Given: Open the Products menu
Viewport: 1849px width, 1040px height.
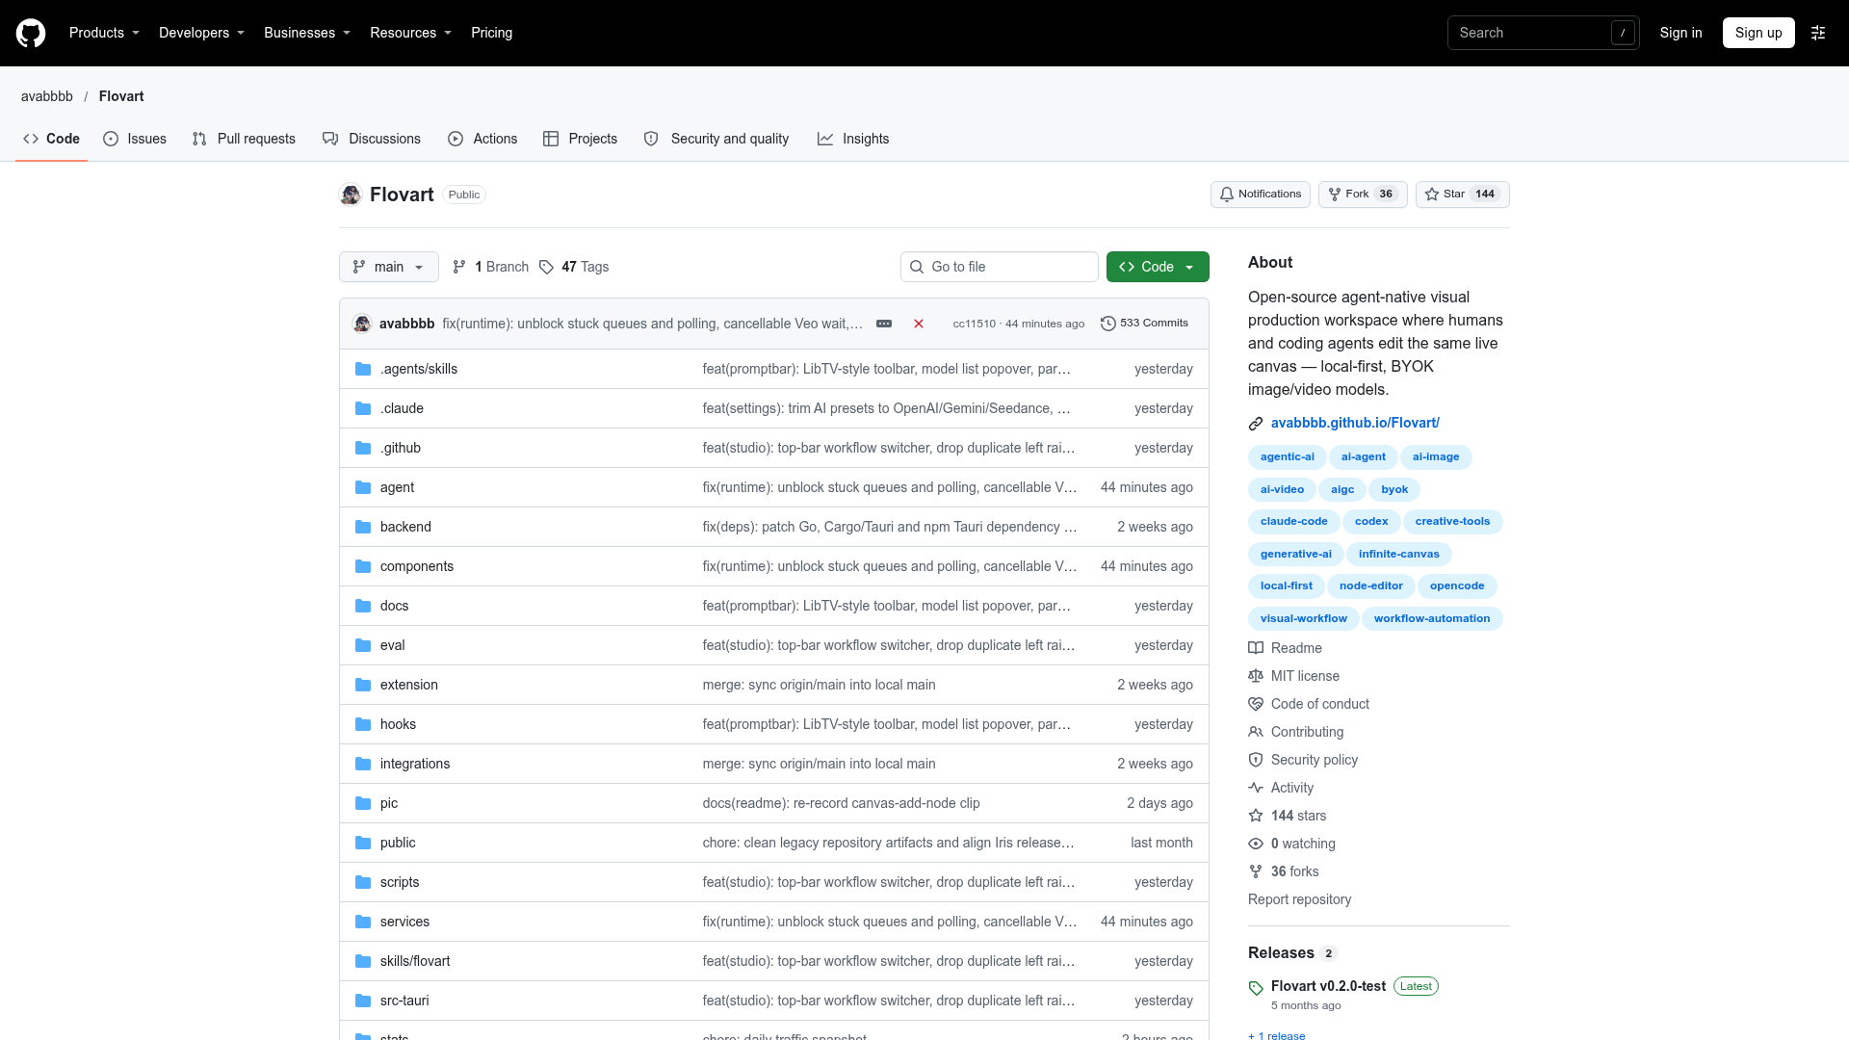Looking at the screenshot, I should point(104,33).
